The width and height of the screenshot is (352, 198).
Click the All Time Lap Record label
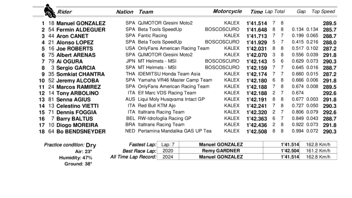click(133, 157)
